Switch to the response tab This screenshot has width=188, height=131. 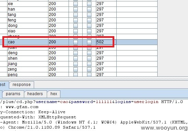[21, 85]
